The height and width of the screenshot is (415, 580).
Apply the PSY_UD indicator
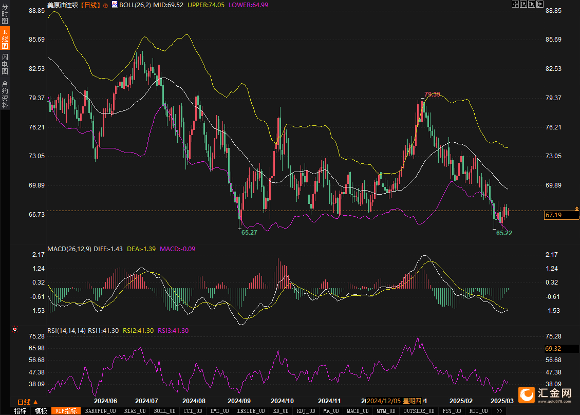pos(452,411)
